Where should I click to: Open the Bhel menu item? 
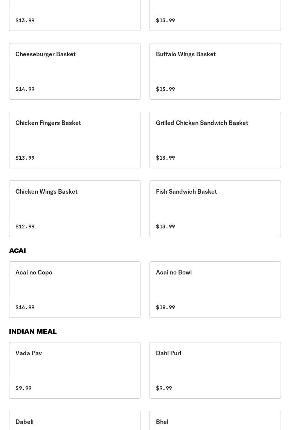tap(215, 421)
